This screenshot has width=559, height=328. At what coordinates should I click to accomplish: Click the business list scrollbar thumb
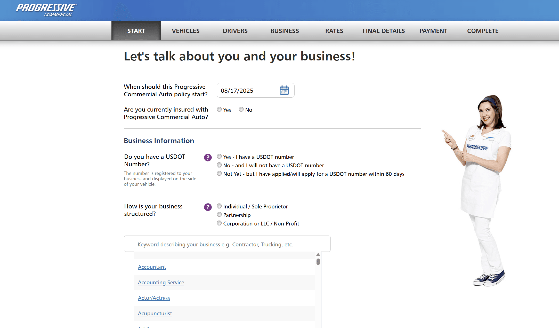(x=318, y=262)
